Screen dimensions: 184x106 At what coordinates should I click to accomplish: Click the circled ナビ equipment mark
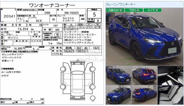click(x=89, y=27)
